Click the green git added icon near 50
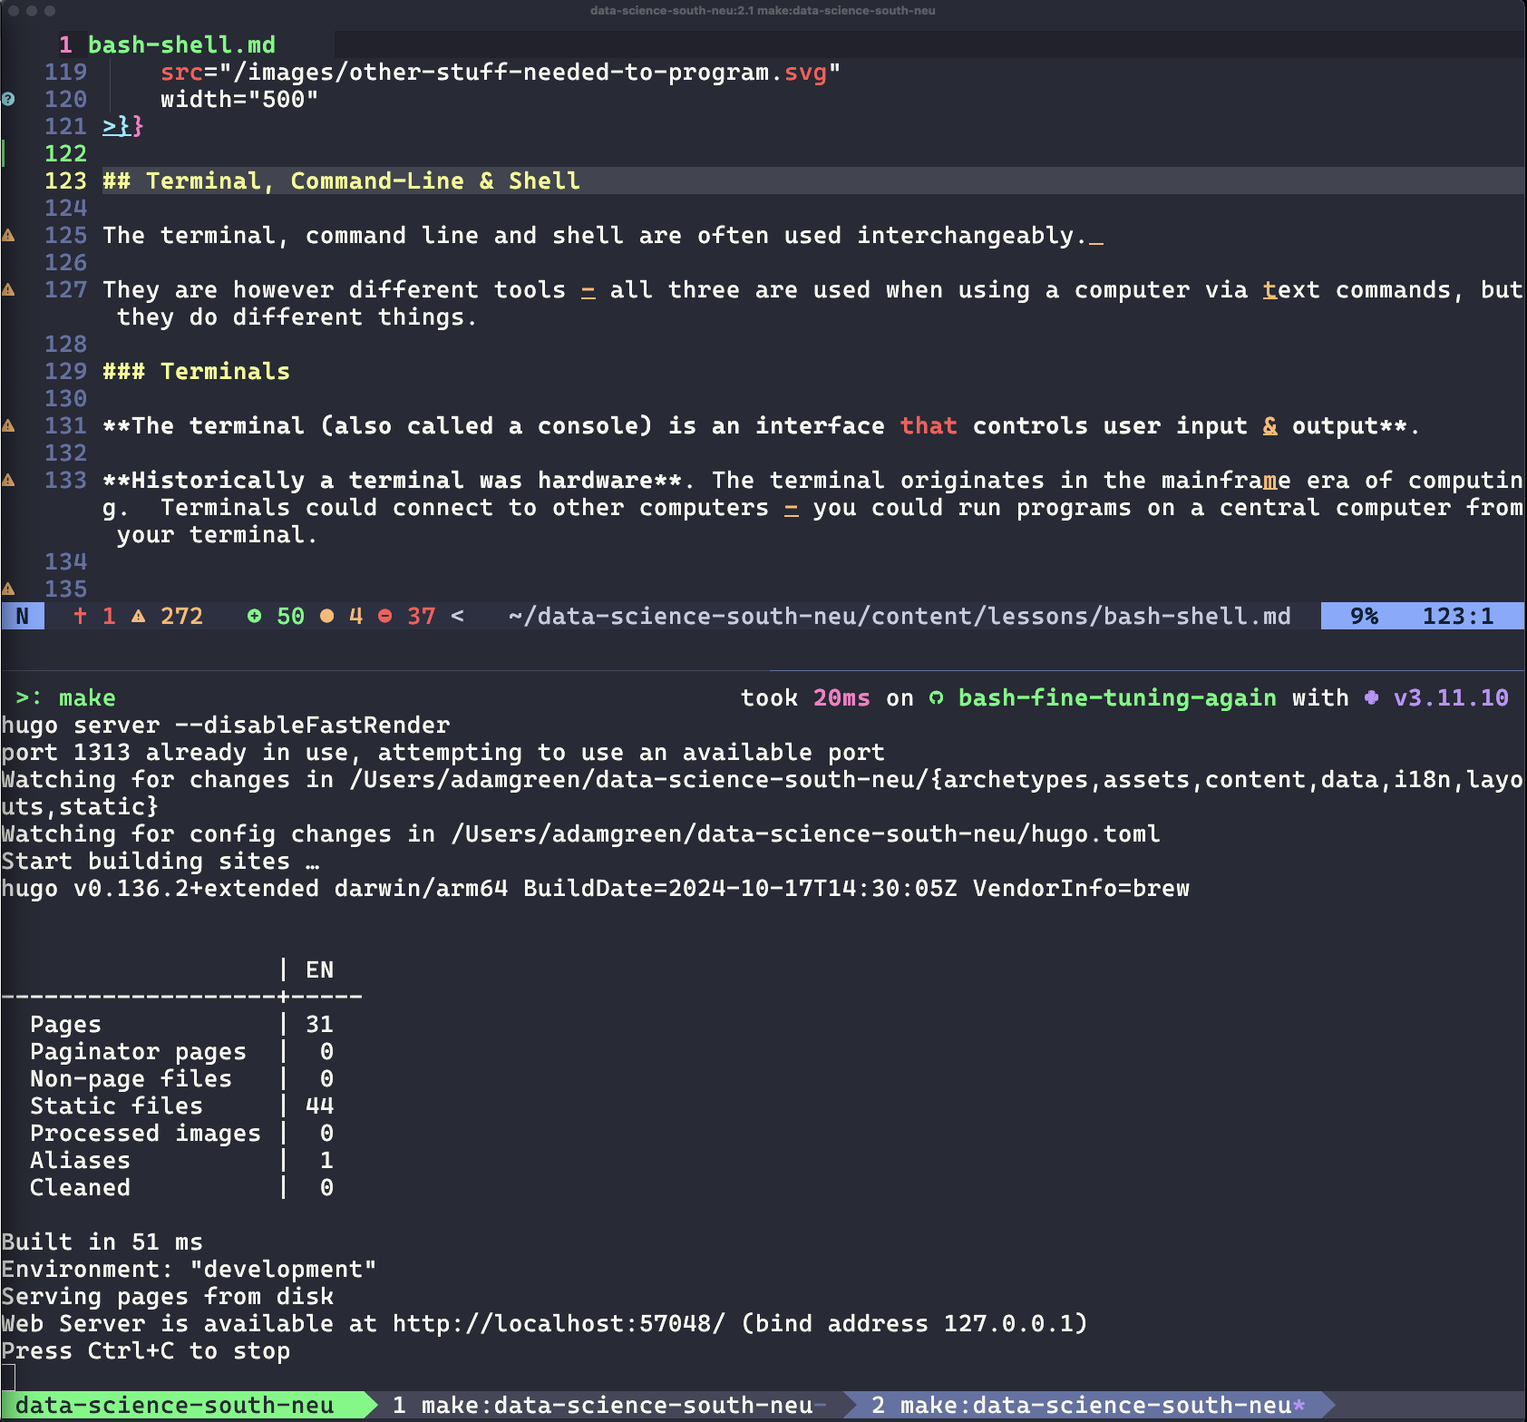The height and width of the screenshot is (1422, 1527). [x=254, y=617]
